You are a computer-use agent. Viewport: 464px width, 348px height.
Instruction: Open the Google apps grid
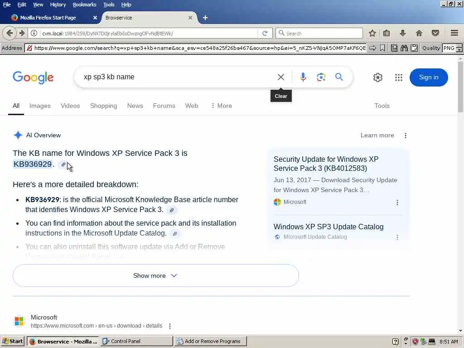coord(399,77)
